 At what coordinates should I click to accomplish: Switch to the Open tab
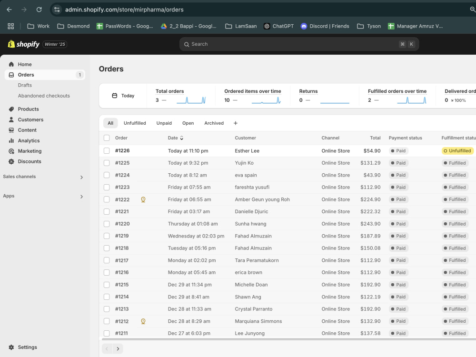(188, 123)
